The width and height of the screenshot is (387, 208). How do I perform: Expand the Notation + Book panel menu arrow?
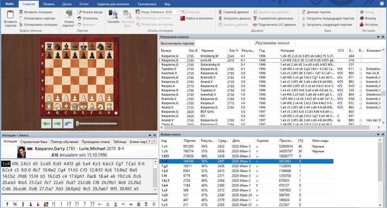149,135
